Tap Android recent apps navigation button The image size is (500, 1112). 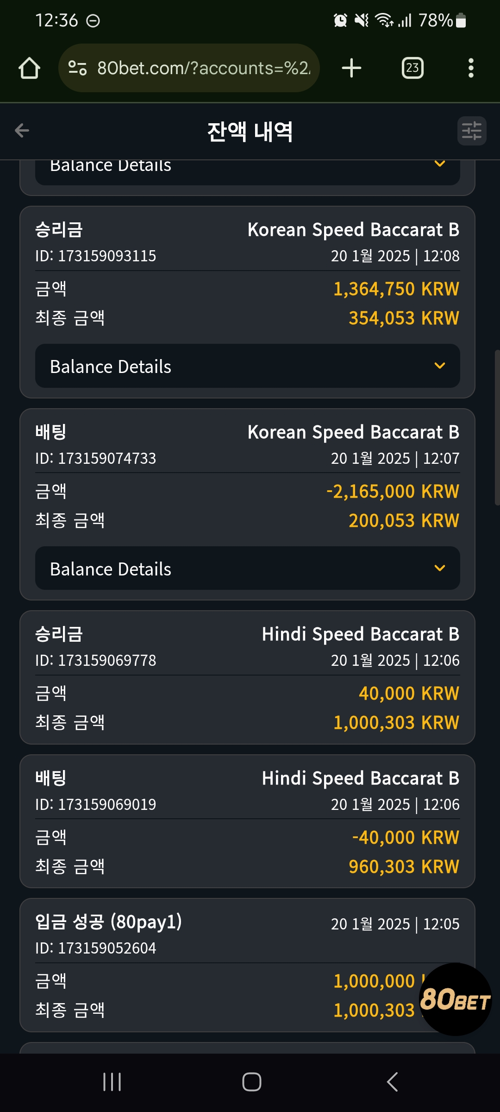[x=112, y=1082]
